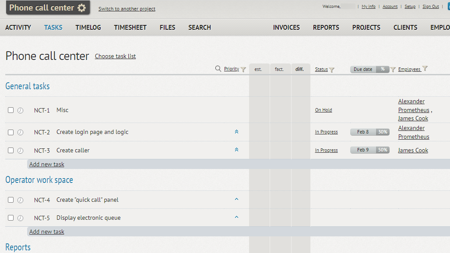Tick the checkbox for NCT-5 electronic queue
Image resolution: width=450 pixels, height=253 pixels.
point(11,218)
